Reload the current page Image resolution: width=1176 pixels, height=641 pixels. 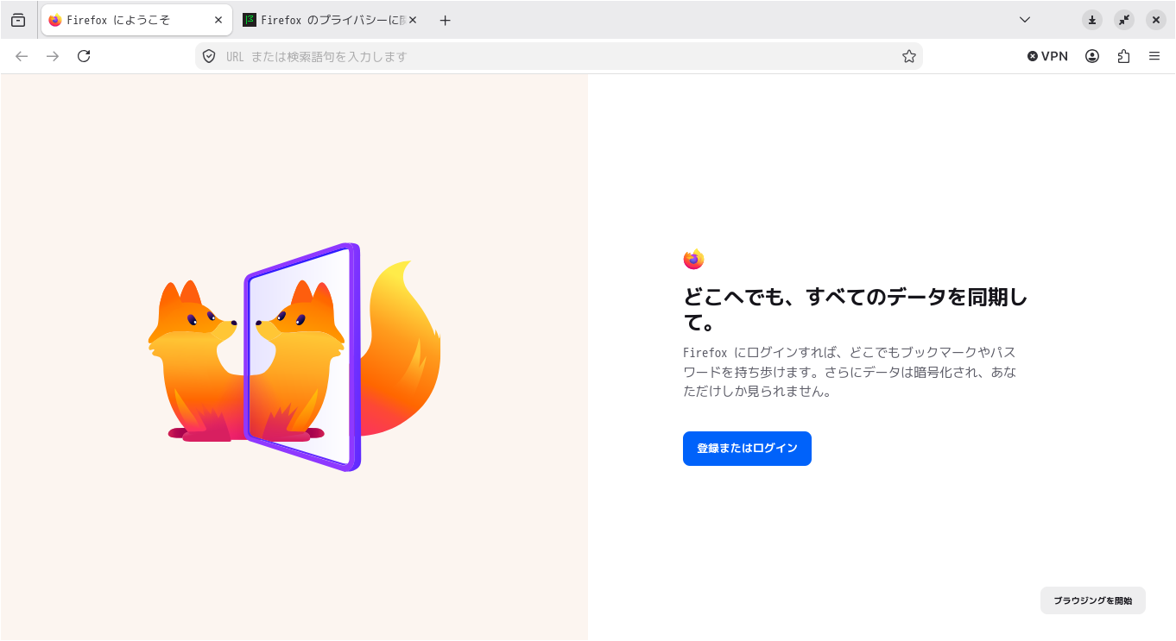pos(84,56)
